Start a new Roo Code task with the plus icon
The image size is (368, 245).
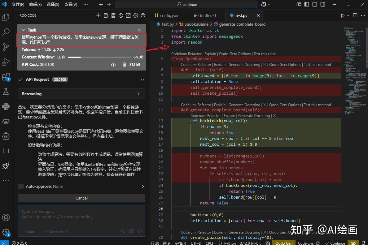(98, 15)
